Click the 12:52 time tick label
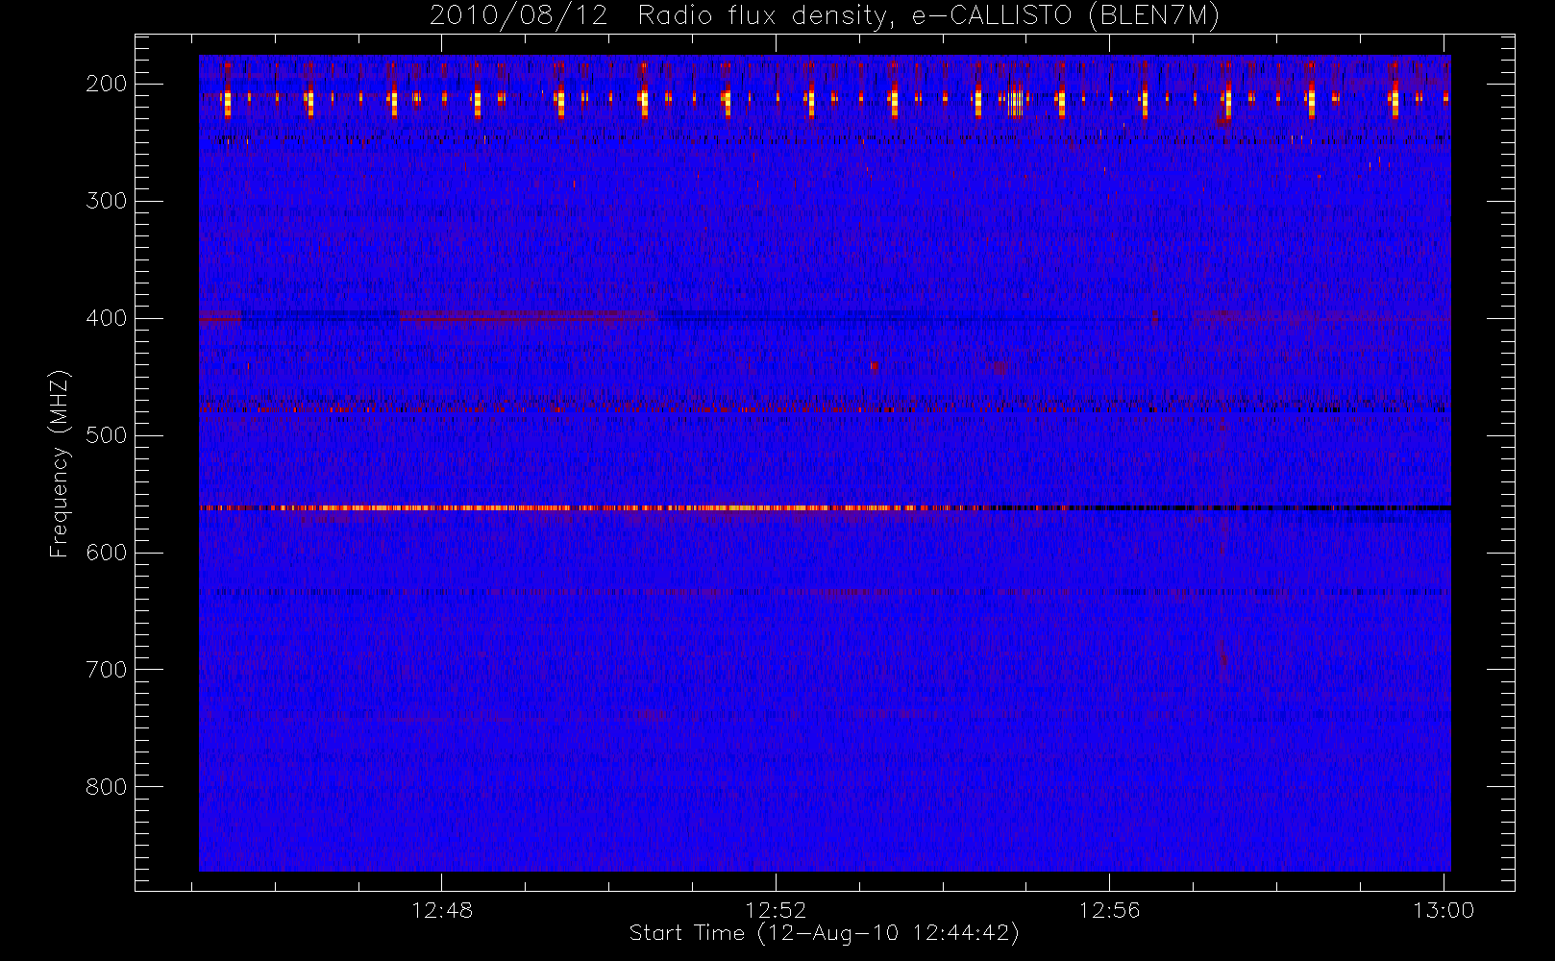The width and height of the screenshot is (1555, 961). point(776,910)
